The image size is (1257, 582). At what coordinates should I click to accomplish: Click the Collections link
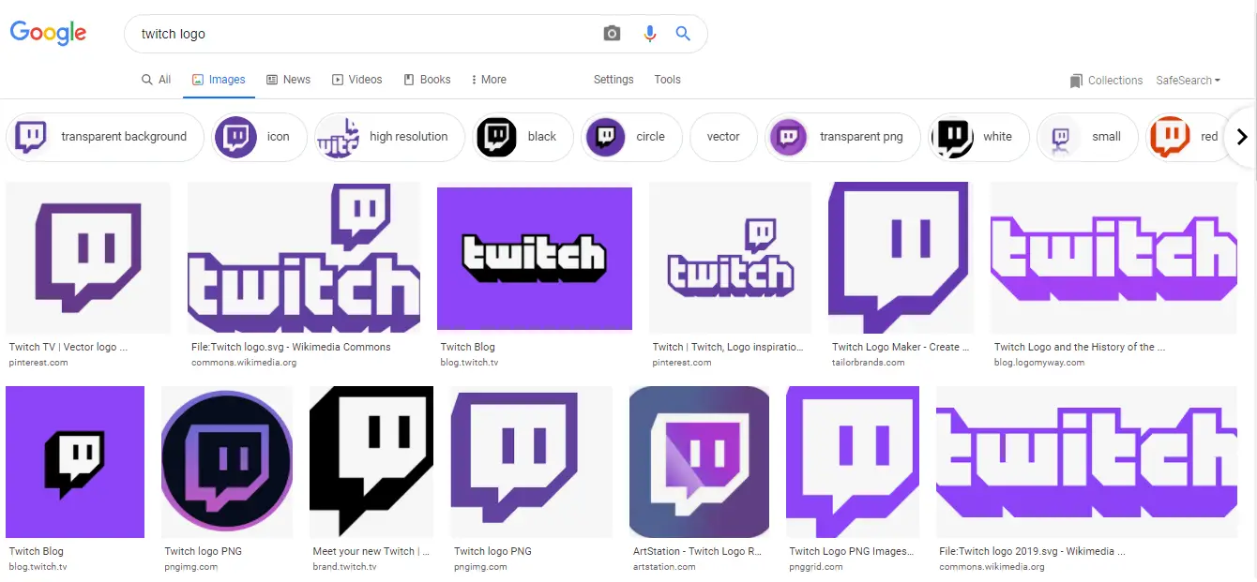tap(1115, 81)
